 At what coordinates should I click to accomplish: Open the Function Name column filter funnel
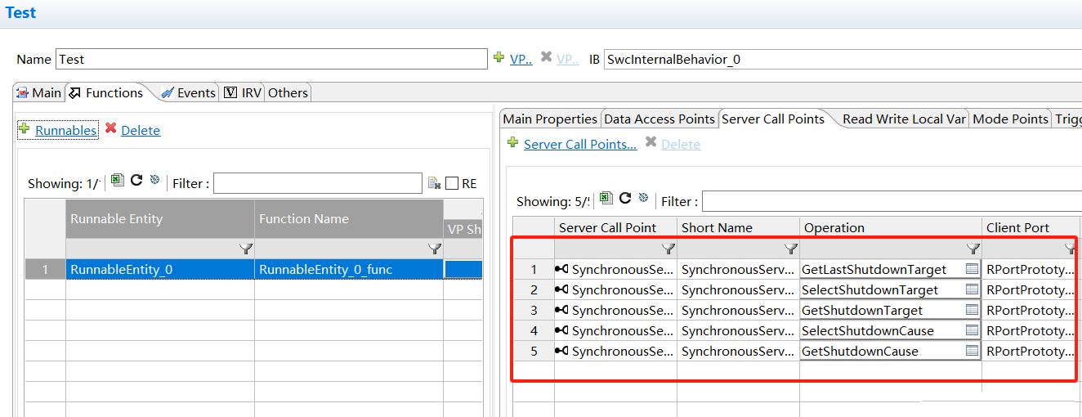[x=434, y=249]
